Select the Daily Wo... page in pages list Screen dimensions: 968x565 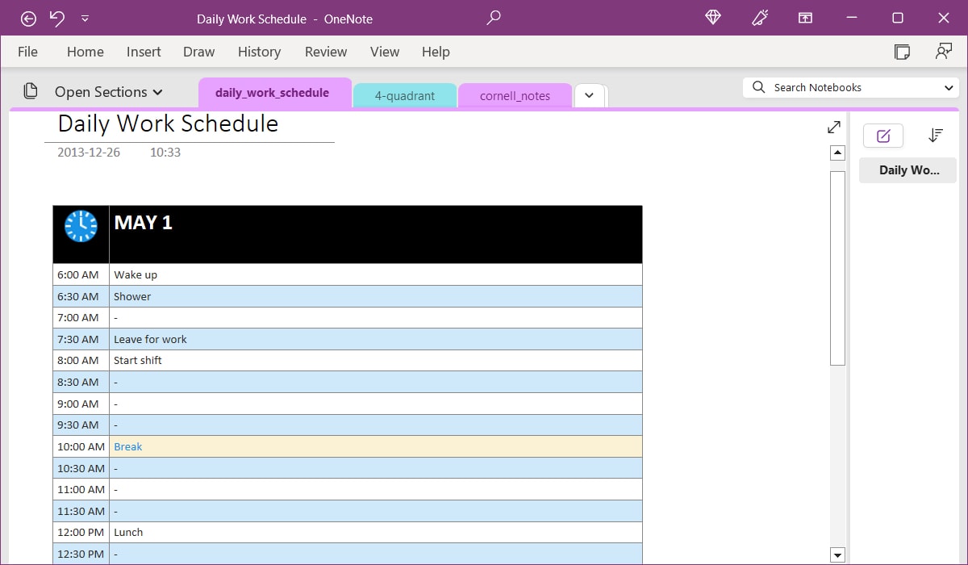(907, 169)
